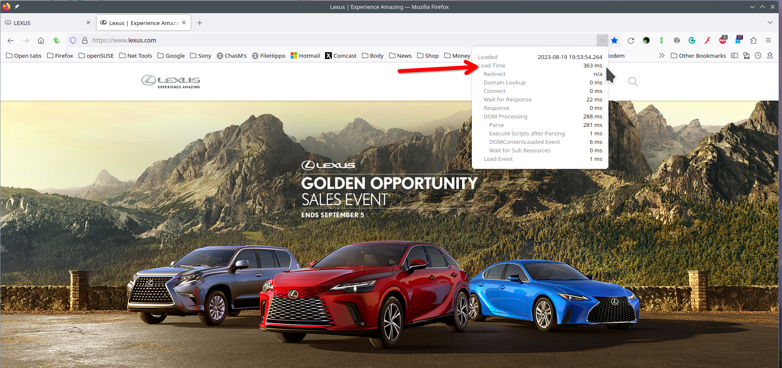782x368 pixels.
Task: Click the green vertical arrows extension icon
Action: click(661, 40)
